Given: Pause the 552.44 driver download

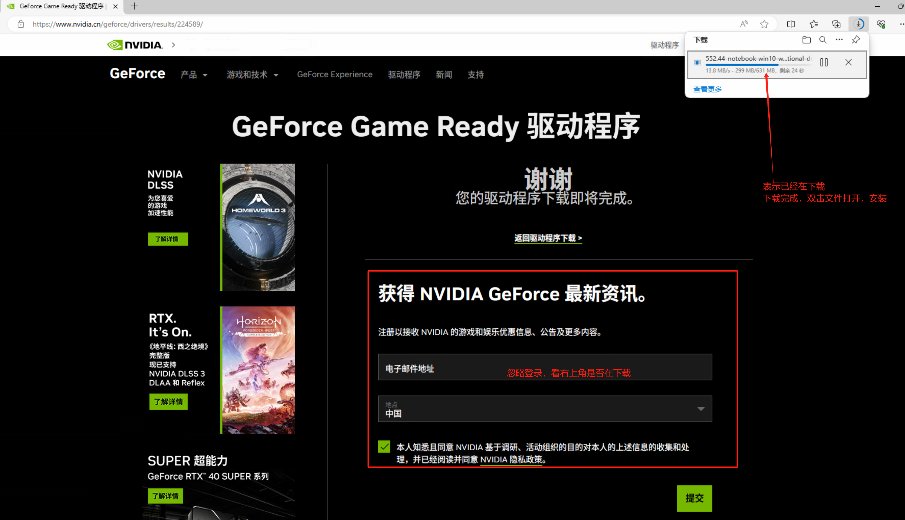Looking at the screenshot, I should (x=824, y=62).
